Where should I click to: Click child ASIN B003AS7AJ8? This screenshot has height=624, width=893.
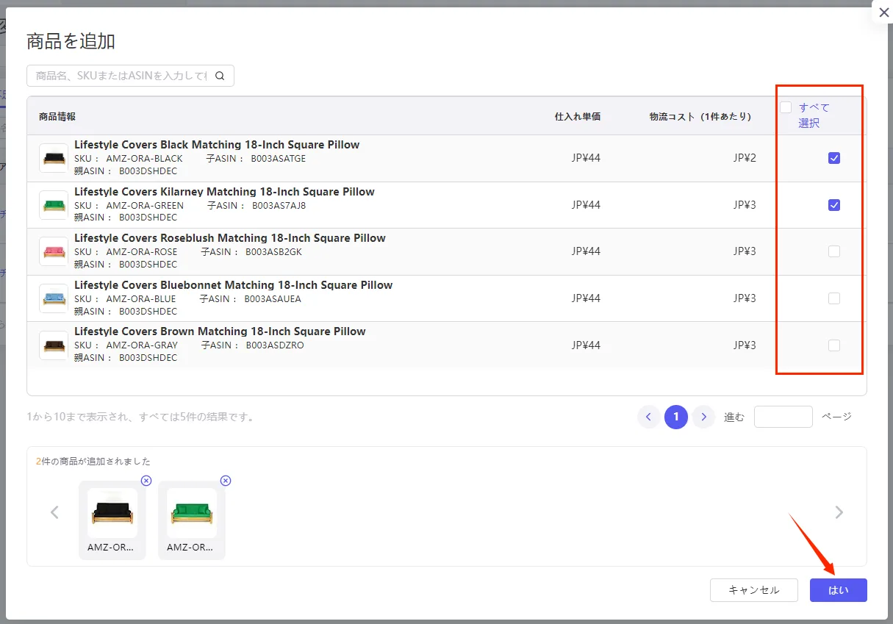pyautogui.click(x=279, y=206)
